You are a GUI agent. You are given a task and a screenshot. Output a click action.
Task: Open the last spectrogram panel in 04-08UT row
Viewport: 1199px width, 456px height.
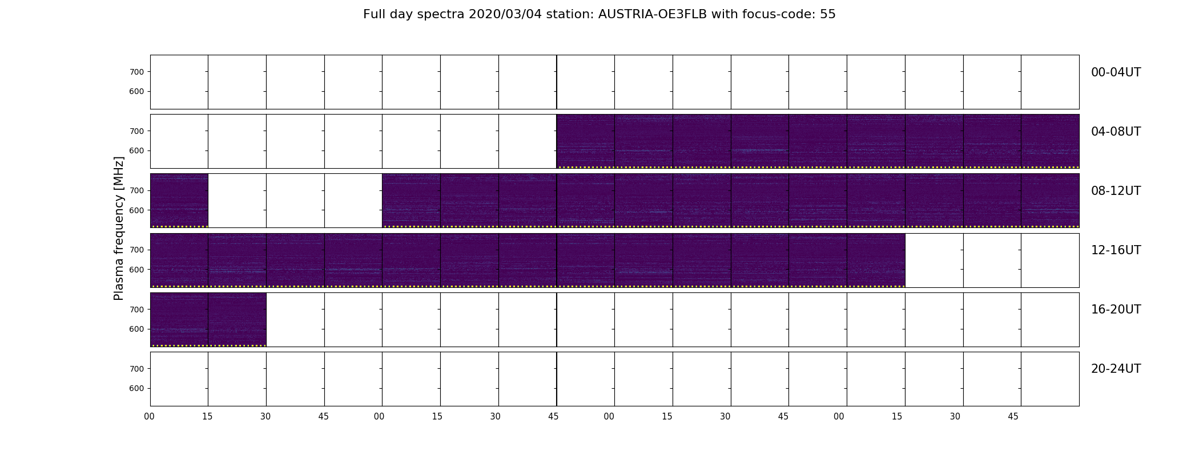point(1050,141)
